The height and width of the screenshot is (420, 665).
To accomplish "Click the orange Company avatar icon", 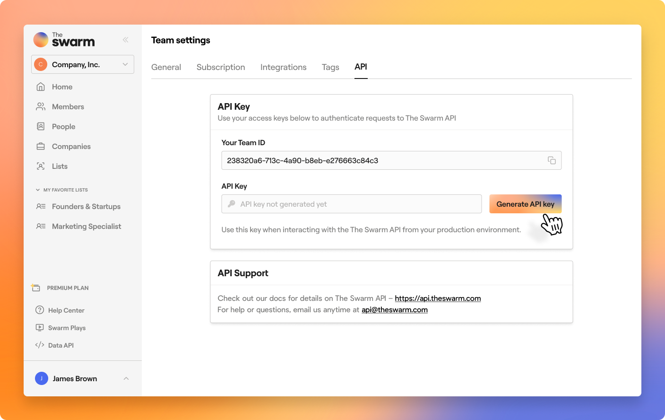I will (x=41, y=64).
